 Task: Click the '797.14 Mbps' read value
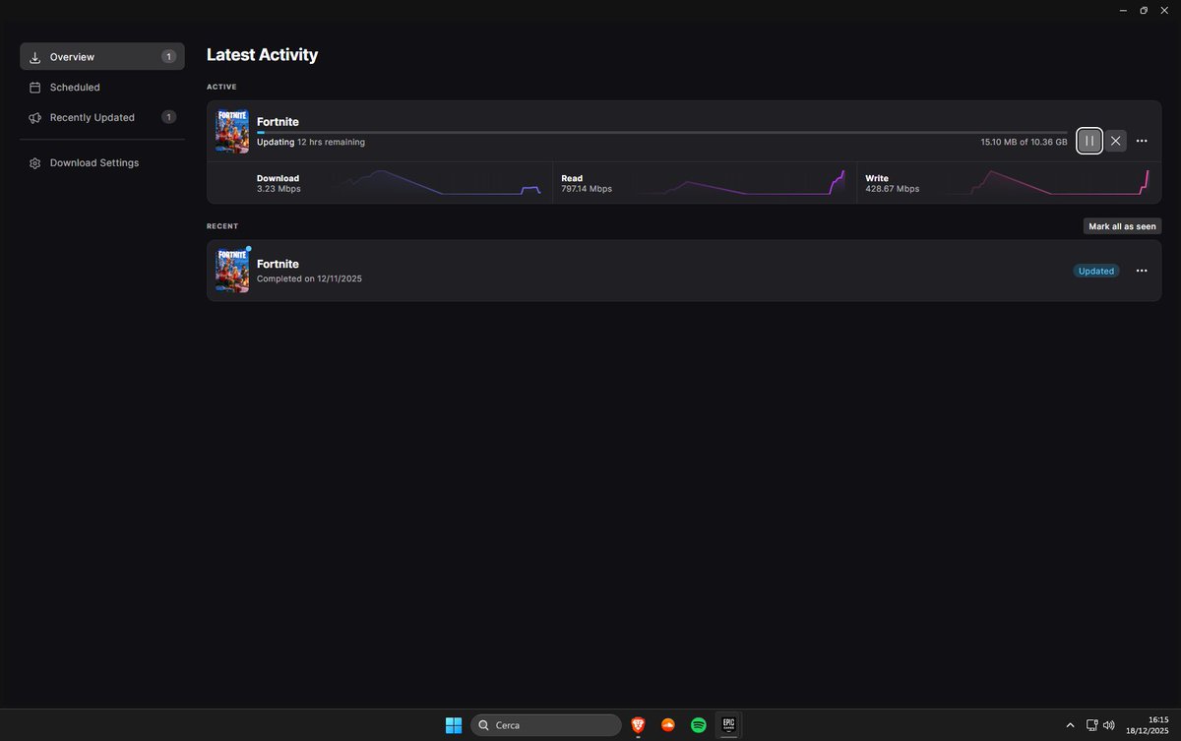click(587, 189)
